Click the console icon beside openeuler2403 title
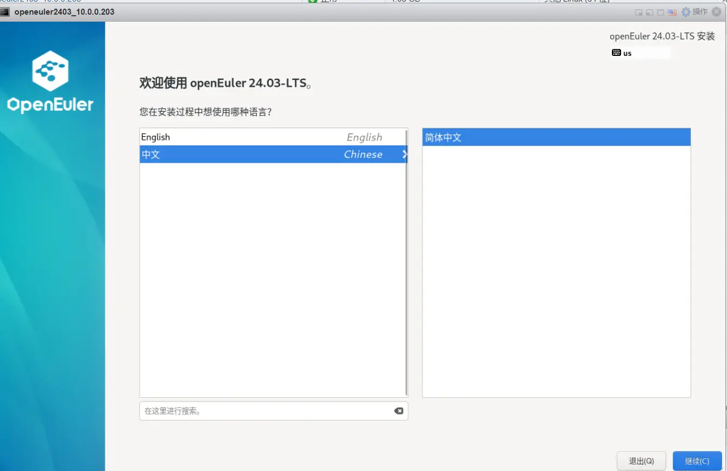 pyautogui.click(x=6, y=12)
